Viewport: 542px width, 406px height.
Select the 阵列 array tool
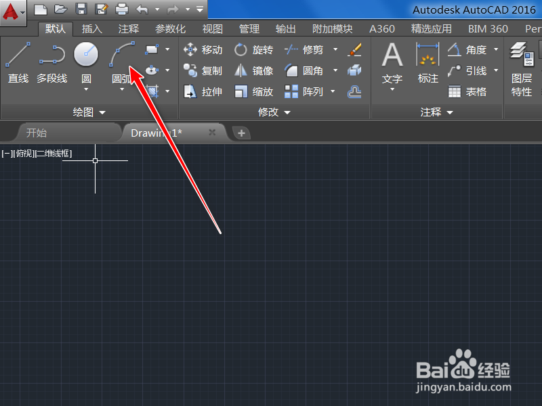tap(304, 91)
